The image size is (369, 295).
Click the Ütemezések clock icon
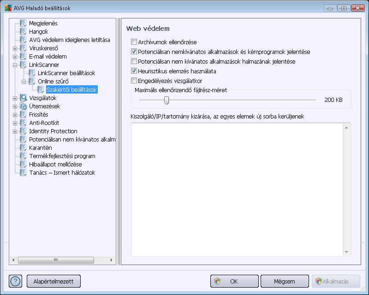click(x=23, y=106)
